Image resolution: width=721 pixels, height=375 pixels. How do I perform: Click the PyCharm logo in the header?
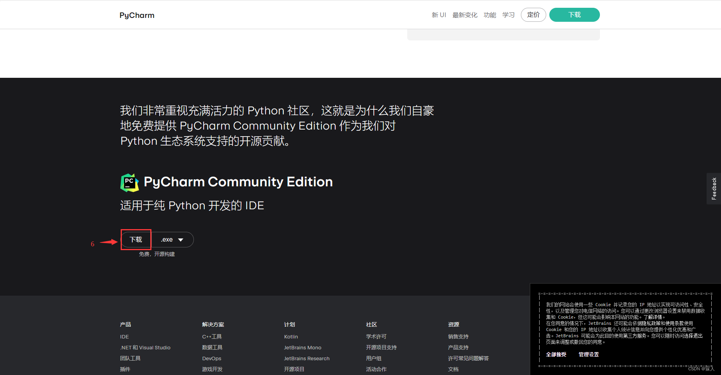click(137, 15)
